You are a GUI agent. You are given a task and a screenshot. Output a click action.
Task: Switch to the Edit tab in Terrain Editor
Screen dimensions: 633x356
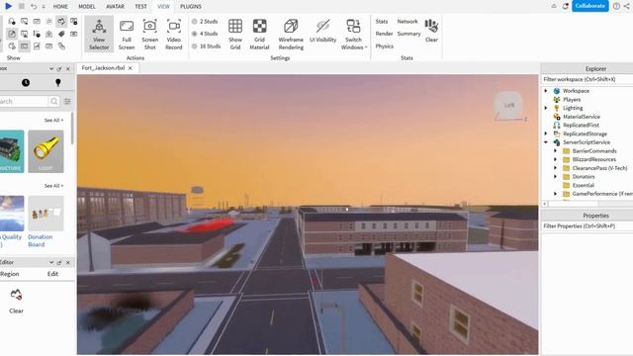(x=52, y=274)
